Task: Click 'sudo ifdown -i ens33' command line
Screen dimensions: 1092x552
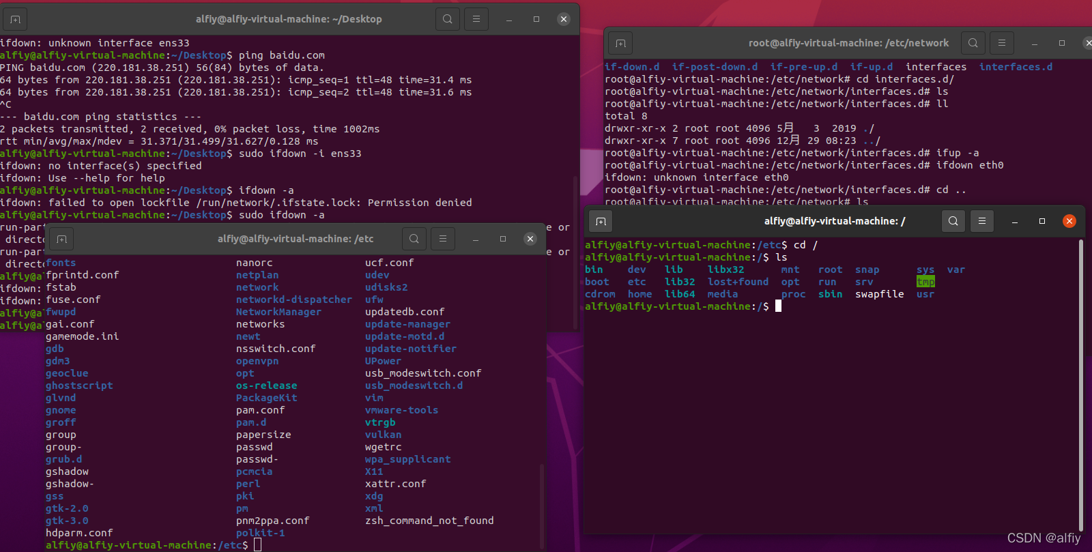Action: point(180,154)
